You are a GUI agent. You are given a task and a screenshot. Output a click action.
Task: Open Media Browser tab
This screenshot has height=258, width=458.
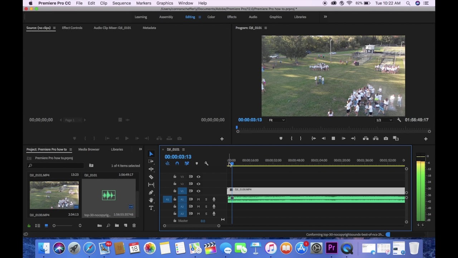coord(89,149)
